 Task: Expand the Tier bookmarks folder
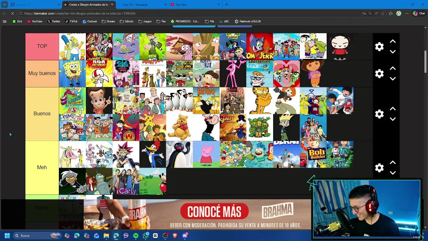coord(161,21)
